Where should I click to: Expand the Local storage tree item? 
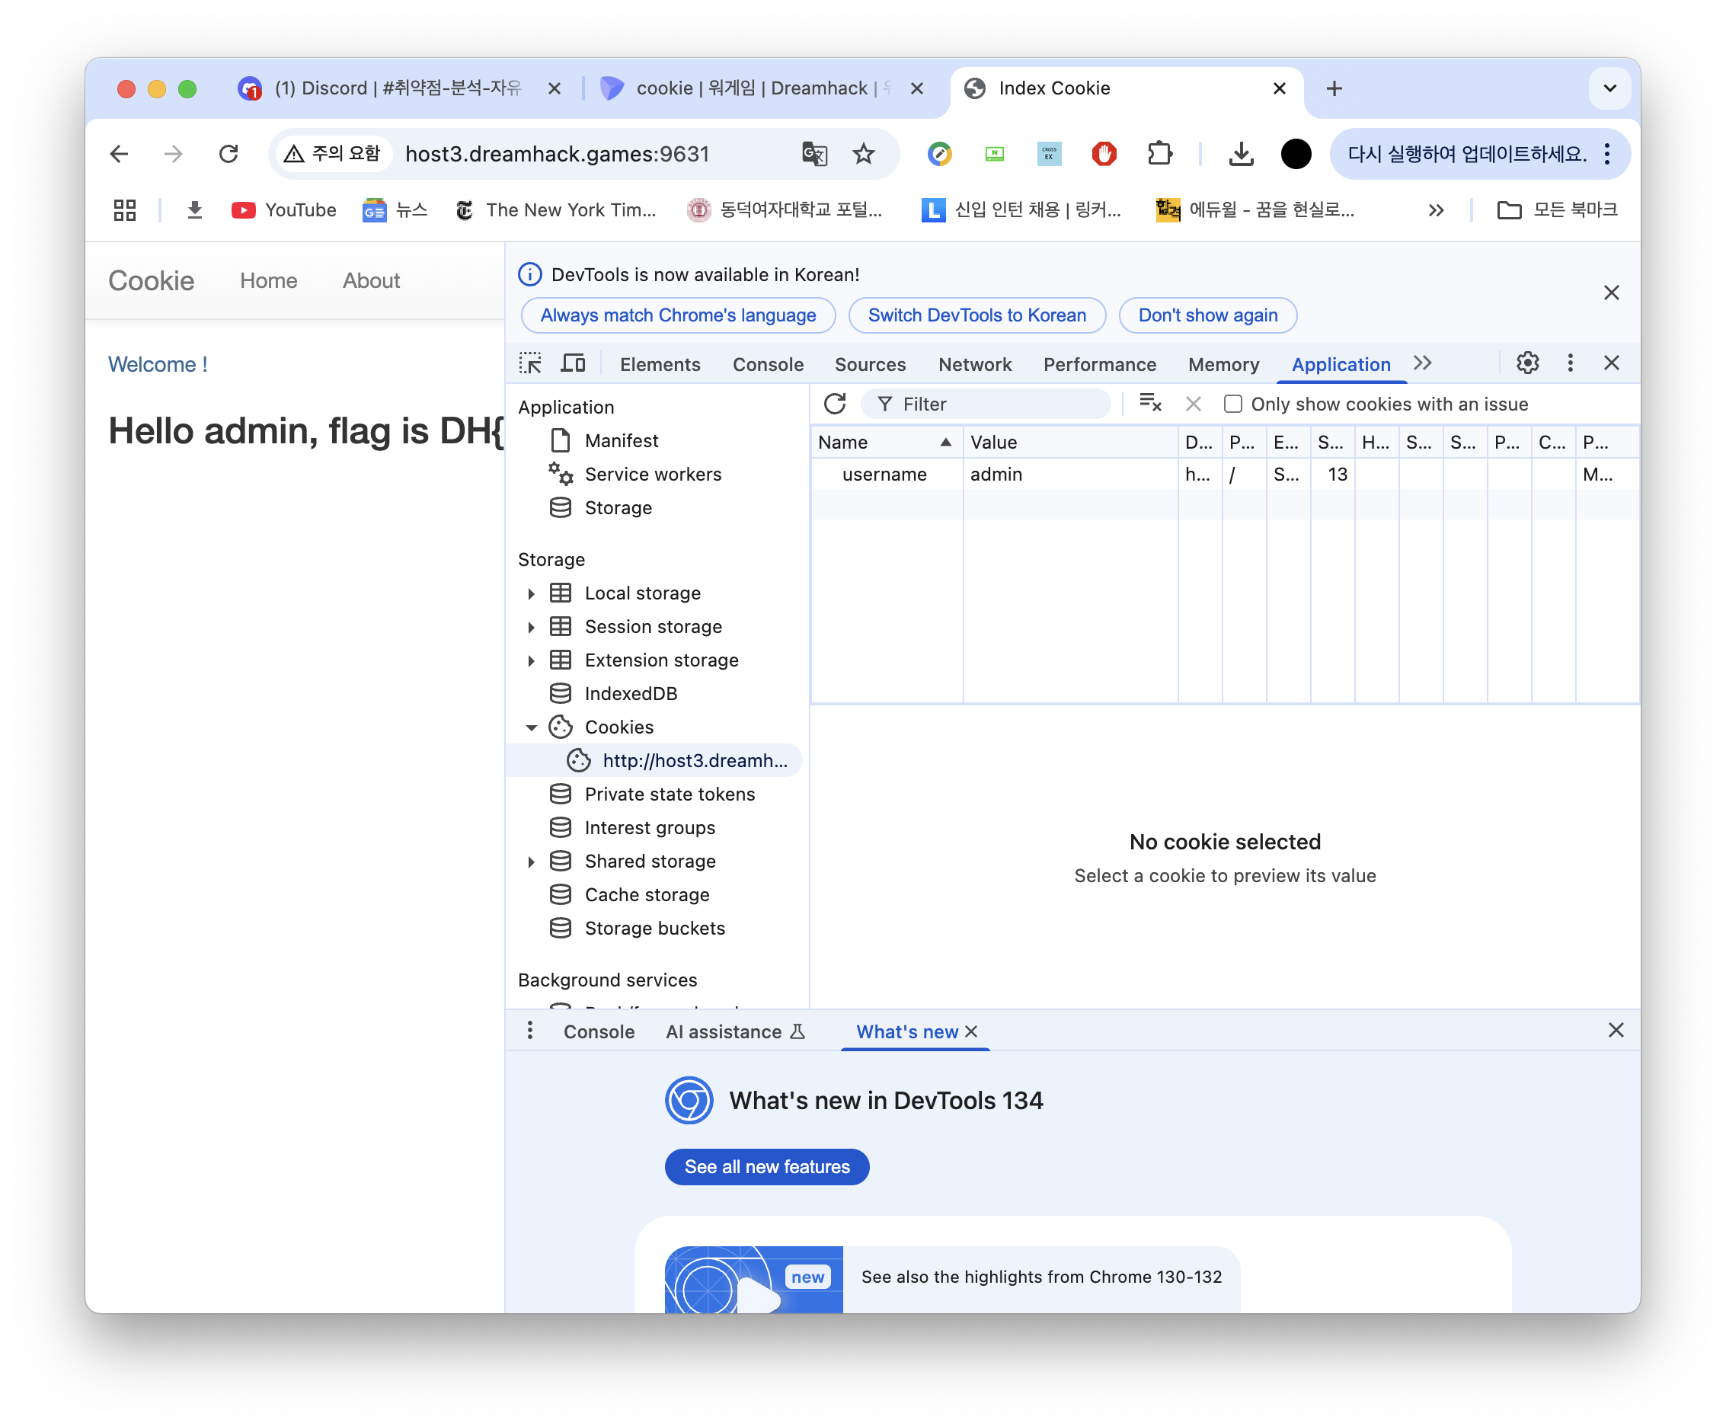tap(532, 594)
